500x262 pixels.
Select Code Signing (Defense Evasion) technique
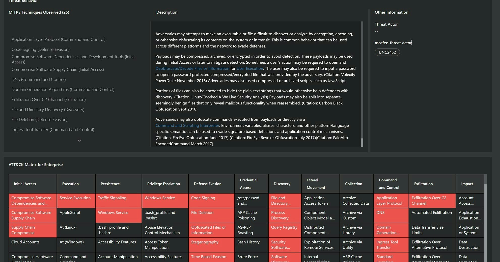[41, 50]
